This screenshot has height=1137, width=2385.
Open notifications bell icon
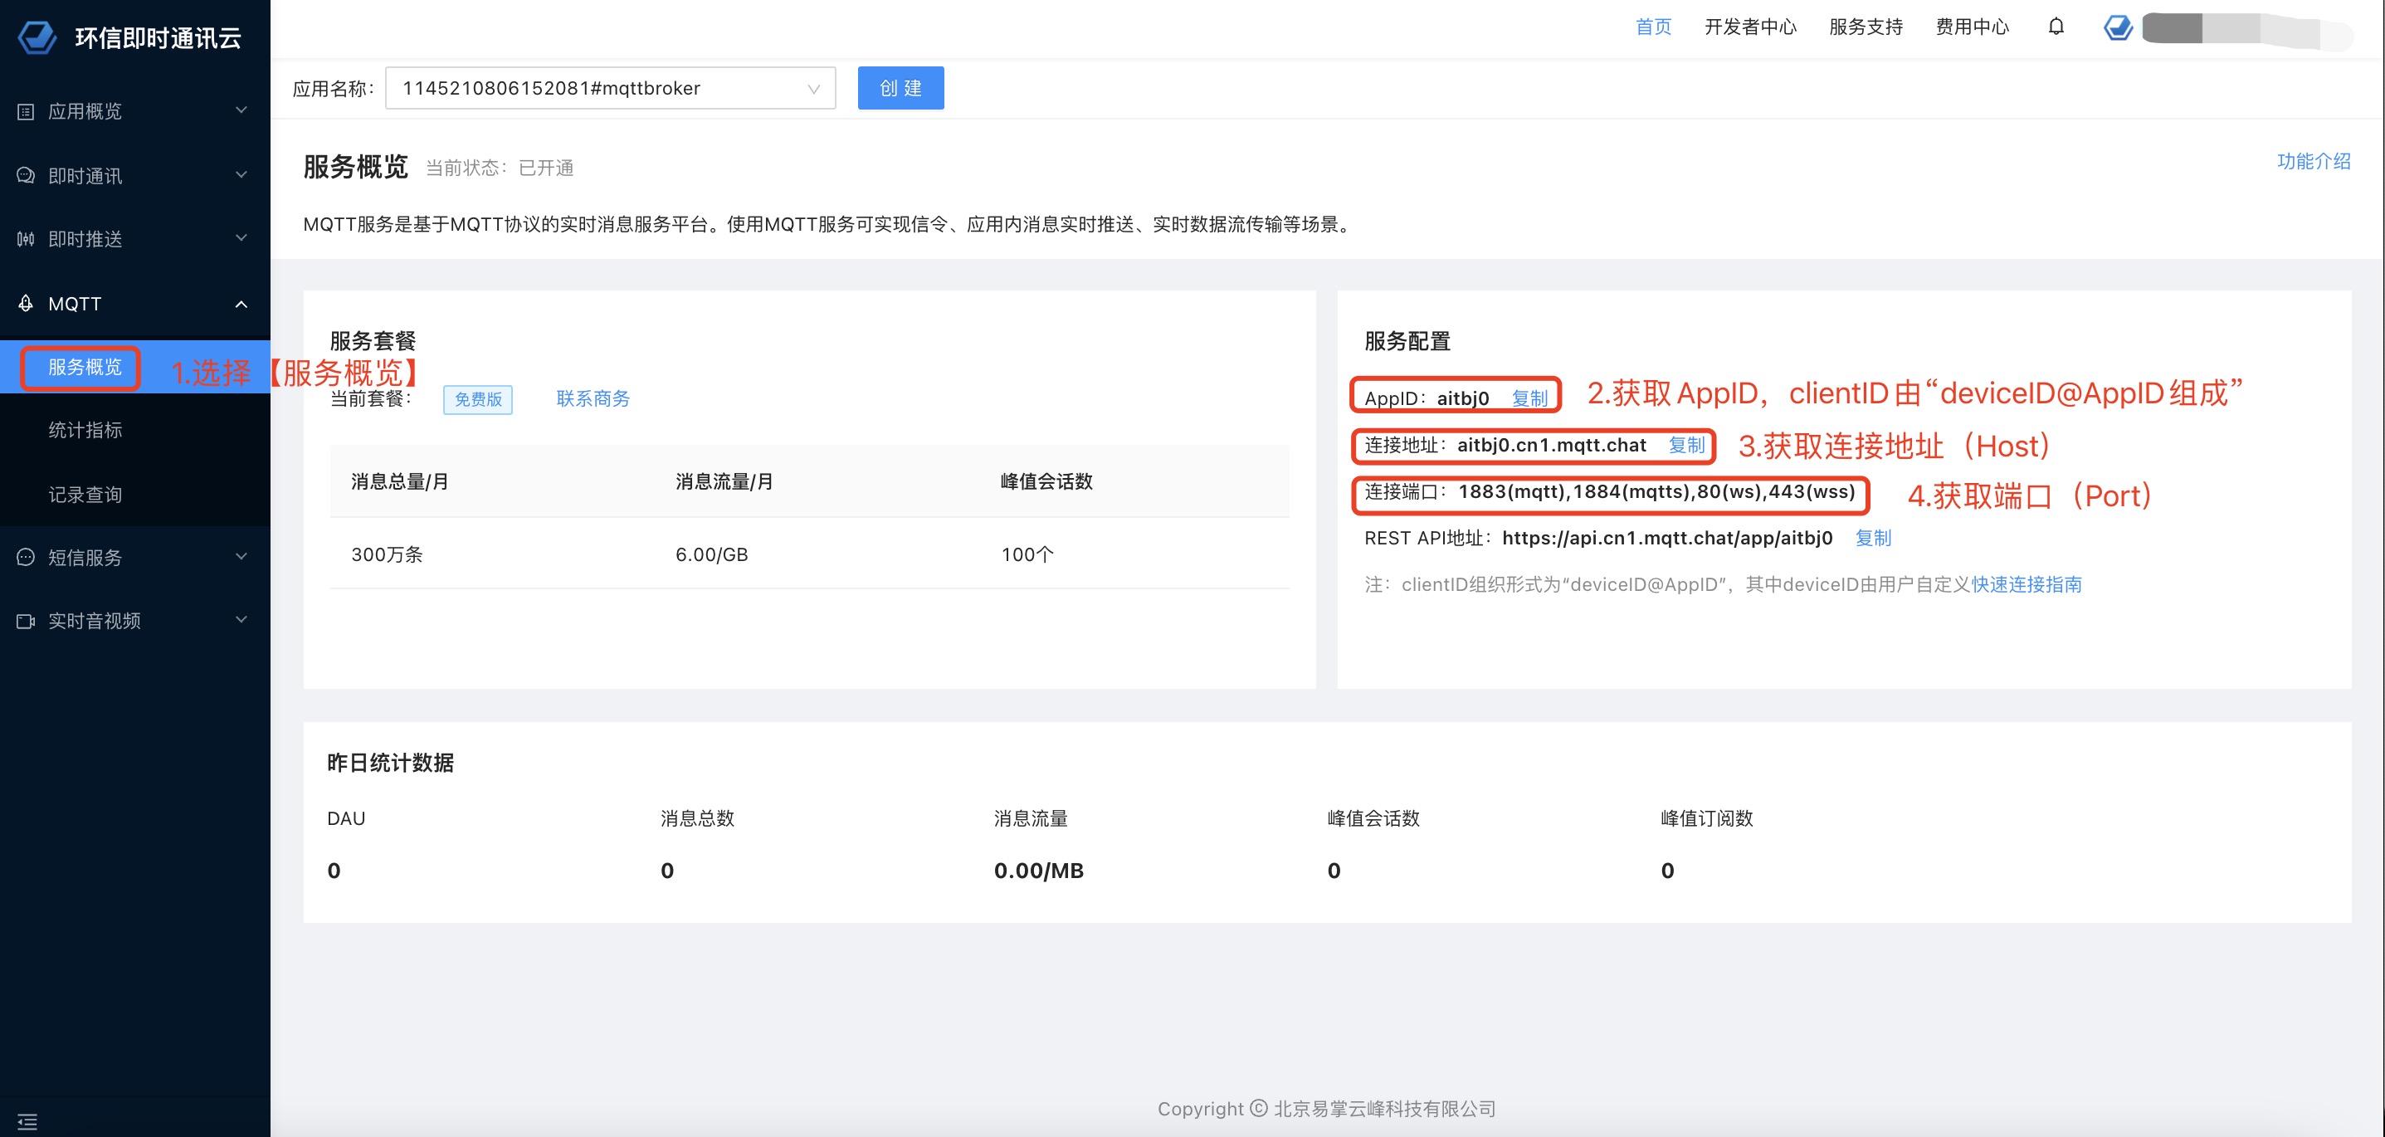(2056, 27)
